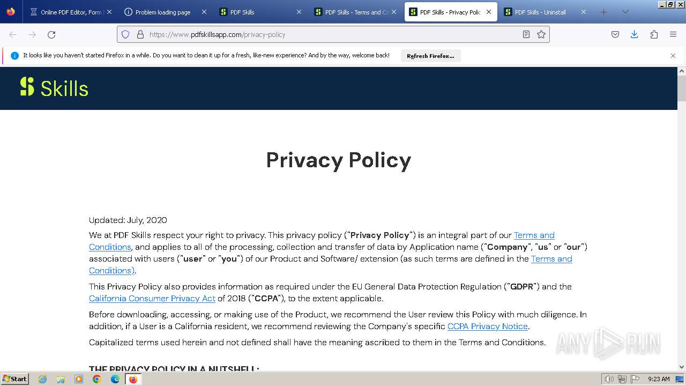Open the Windows Start menu
The image size is (686, 386).
[14, 378]
